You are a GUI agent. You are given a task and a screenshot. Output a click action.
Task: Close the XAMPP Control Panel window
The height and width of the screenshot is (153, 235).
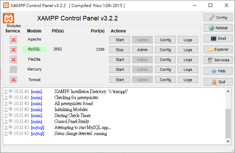click(227, 5)
